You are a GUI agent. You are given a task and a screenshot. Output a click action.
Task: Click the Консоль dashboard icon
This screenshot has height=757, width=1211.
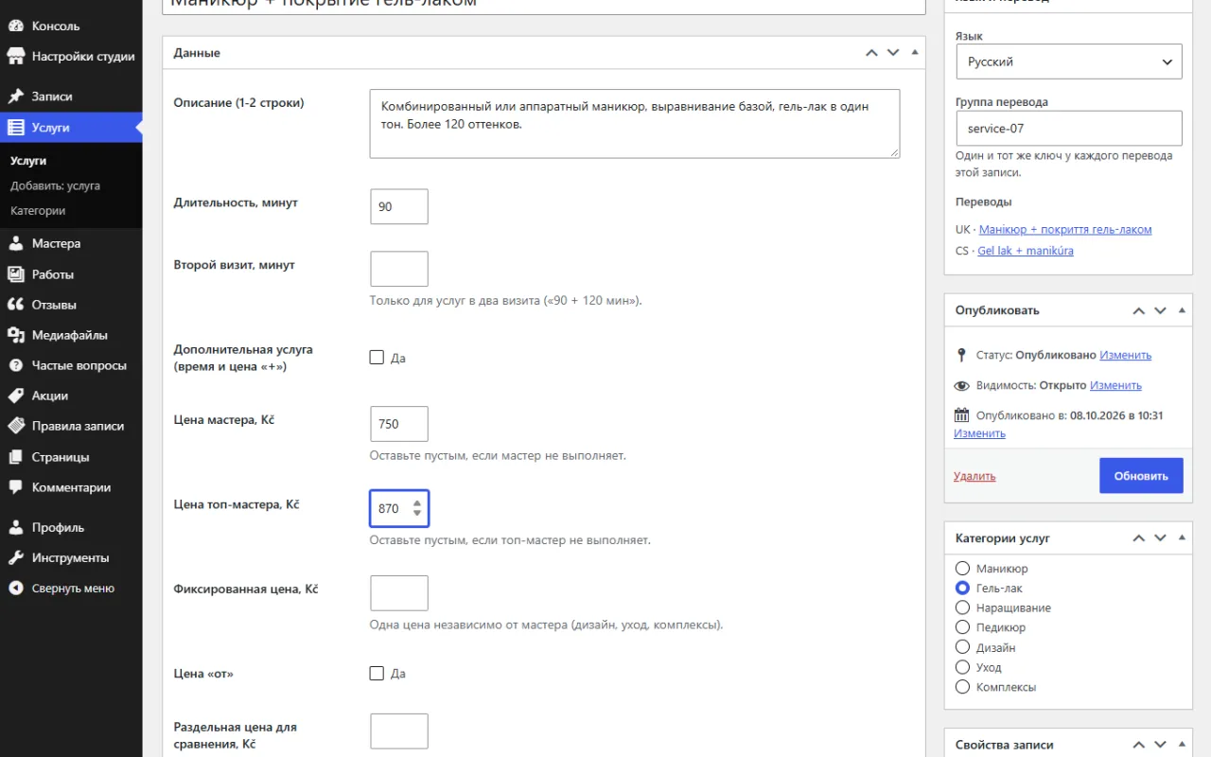[x=16, y=26]
